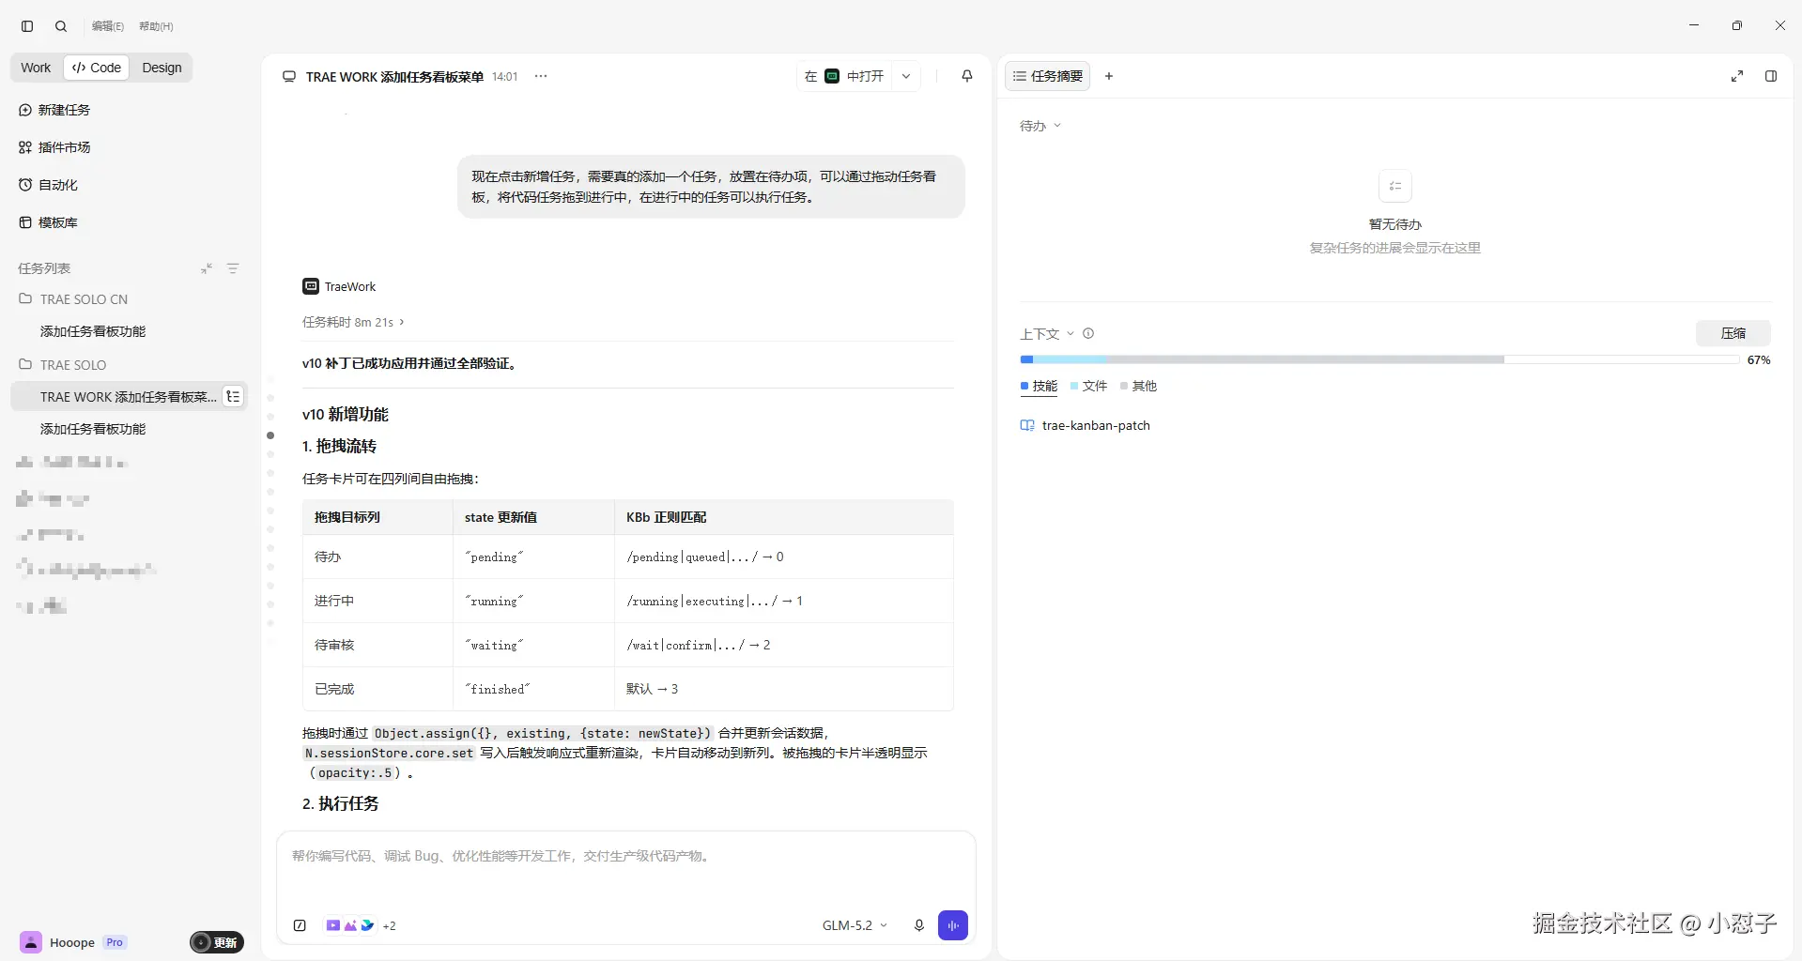Image resolution: width=1802 pixels, height=961 pixels.
Task: Click the TraeWork agent icon
Action: pyautogui.click(x=311, y=286)
